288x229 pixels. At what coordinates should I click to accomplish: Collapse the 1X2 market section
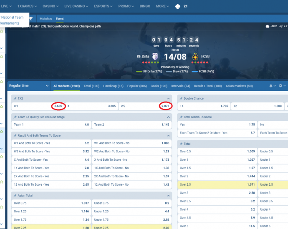pos(168,99)
